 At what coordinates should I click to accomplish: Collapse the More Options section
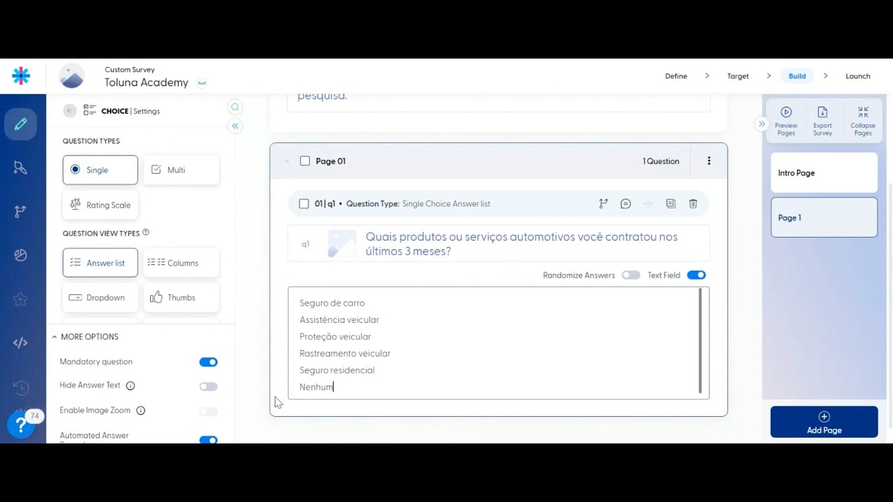[54, 337]
